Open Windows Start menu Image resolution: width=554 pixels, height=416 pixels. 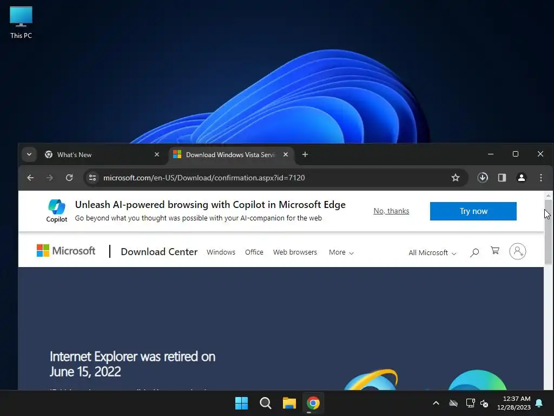click(242, 403)
